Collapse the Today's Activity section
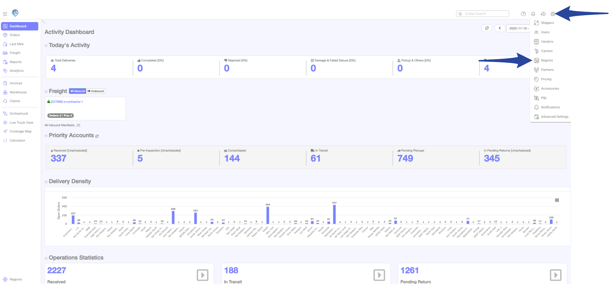Viewport: 610px width, 284px height. 46,46
